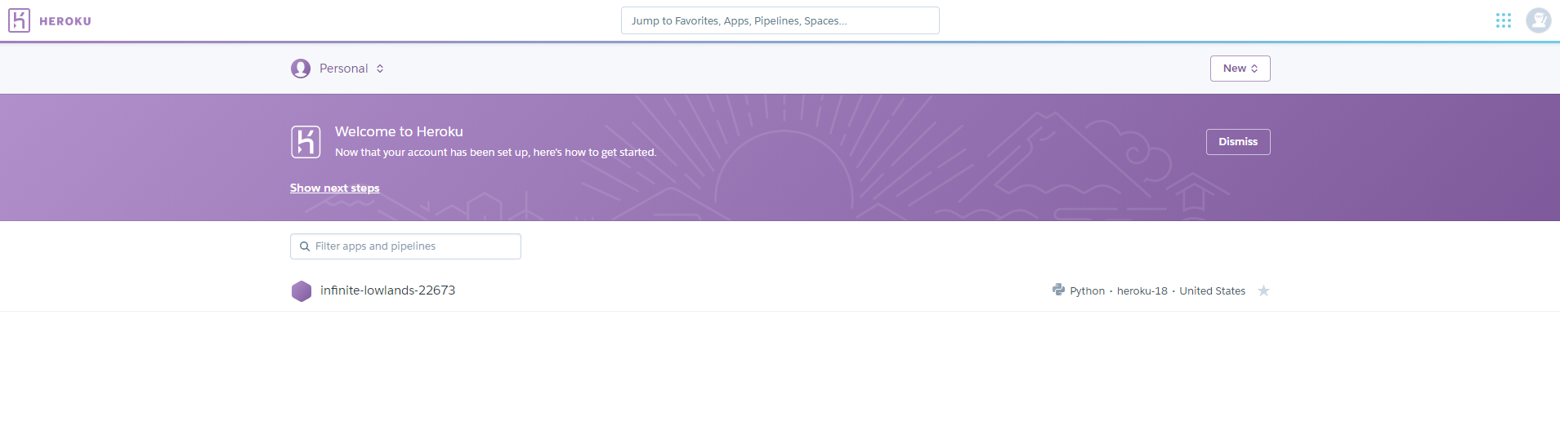The width and height of the screenshot is (1560, 430).
Task: Click the Heroku logo icon in header
Action: tap(19, 20)
